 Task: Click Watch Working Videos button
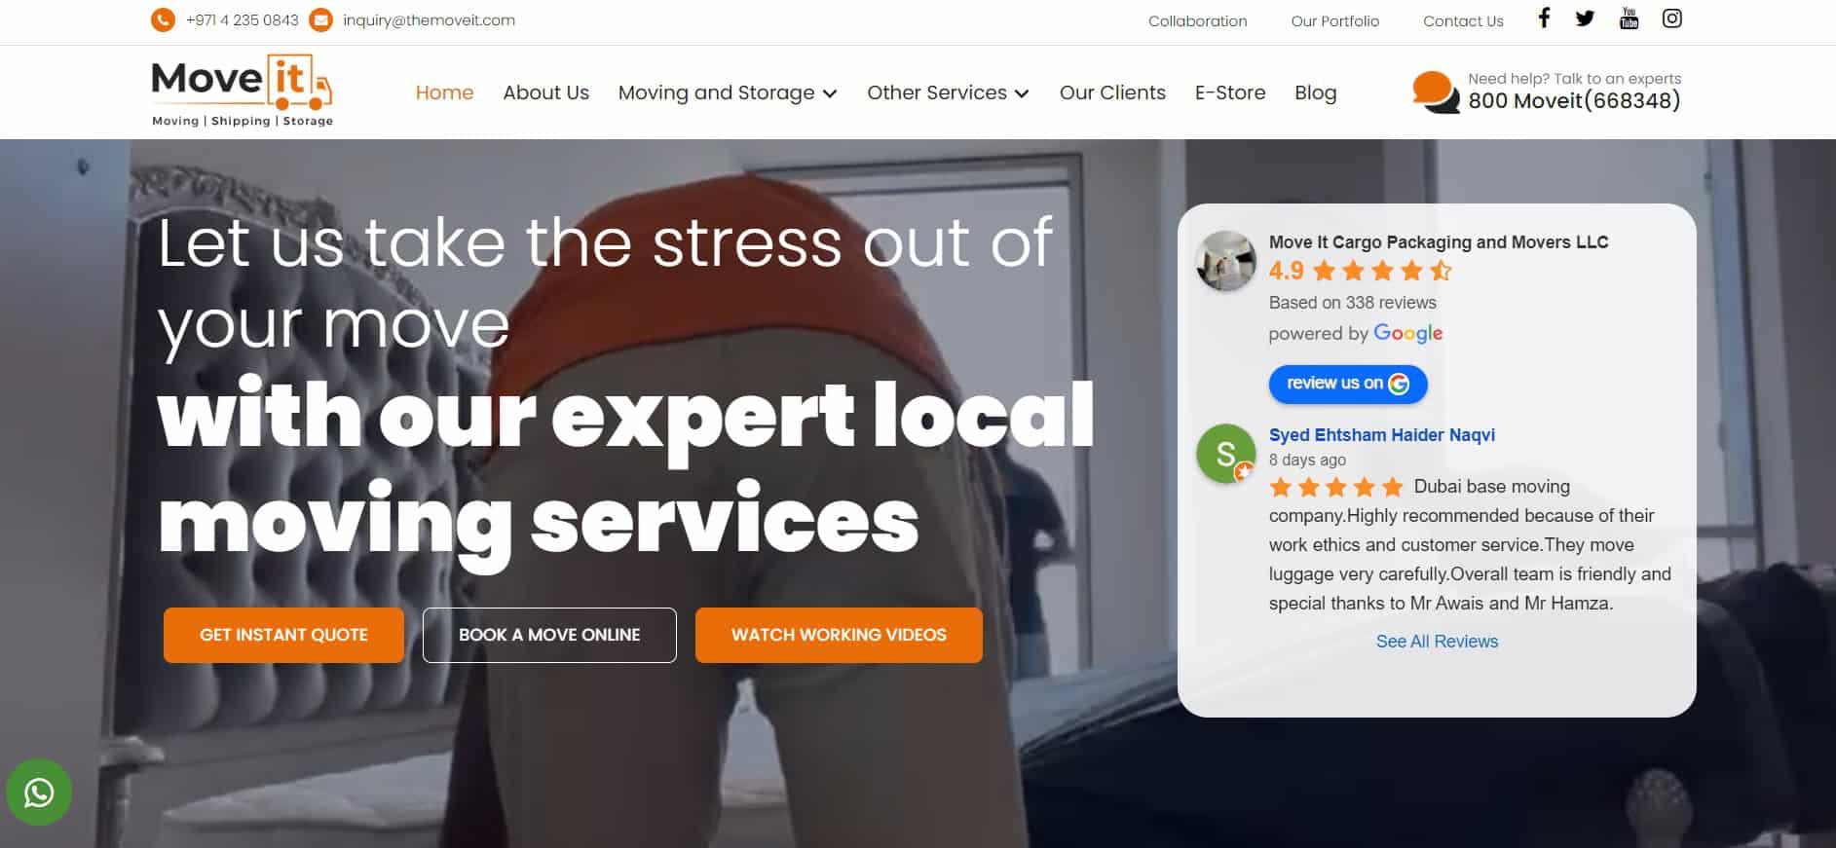pos(839,635)
